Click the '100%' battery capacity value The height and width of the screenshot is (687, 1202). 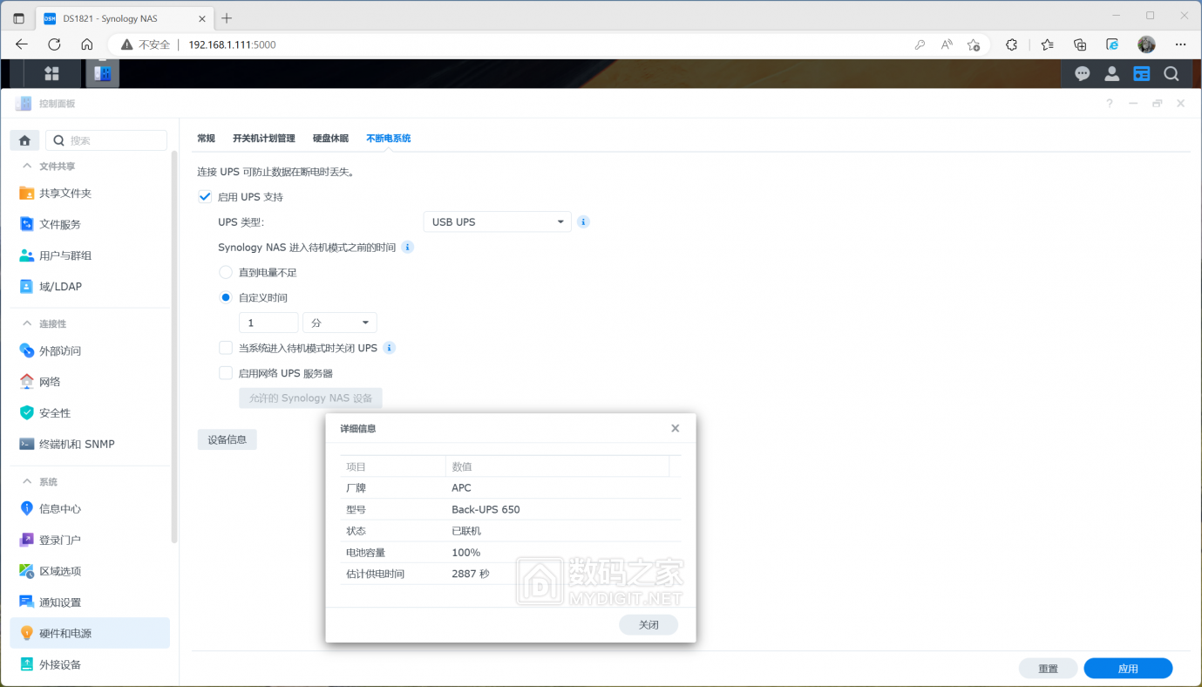coord(466,553)
